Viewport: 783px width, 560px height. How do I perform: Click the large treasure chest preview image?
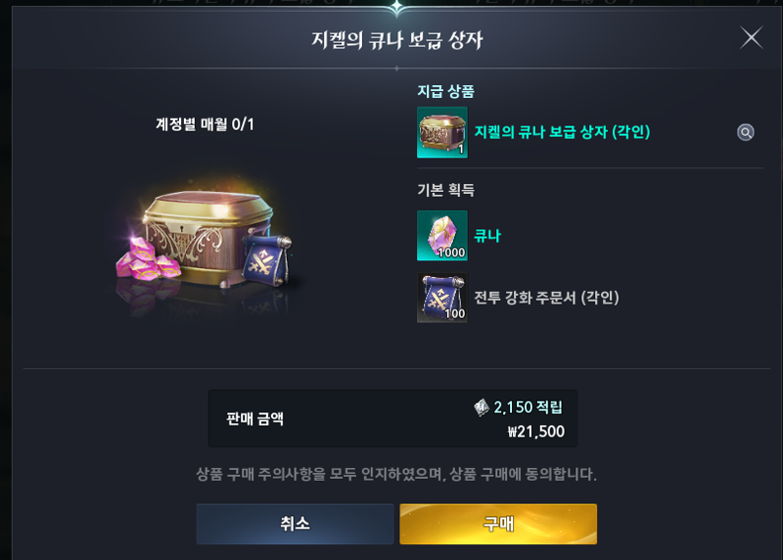[x=205, y=245]
